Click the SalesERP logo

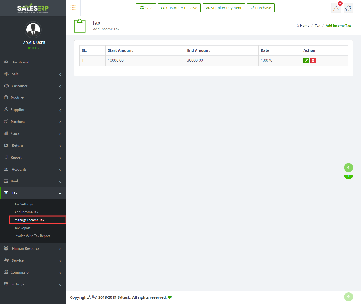33,8
